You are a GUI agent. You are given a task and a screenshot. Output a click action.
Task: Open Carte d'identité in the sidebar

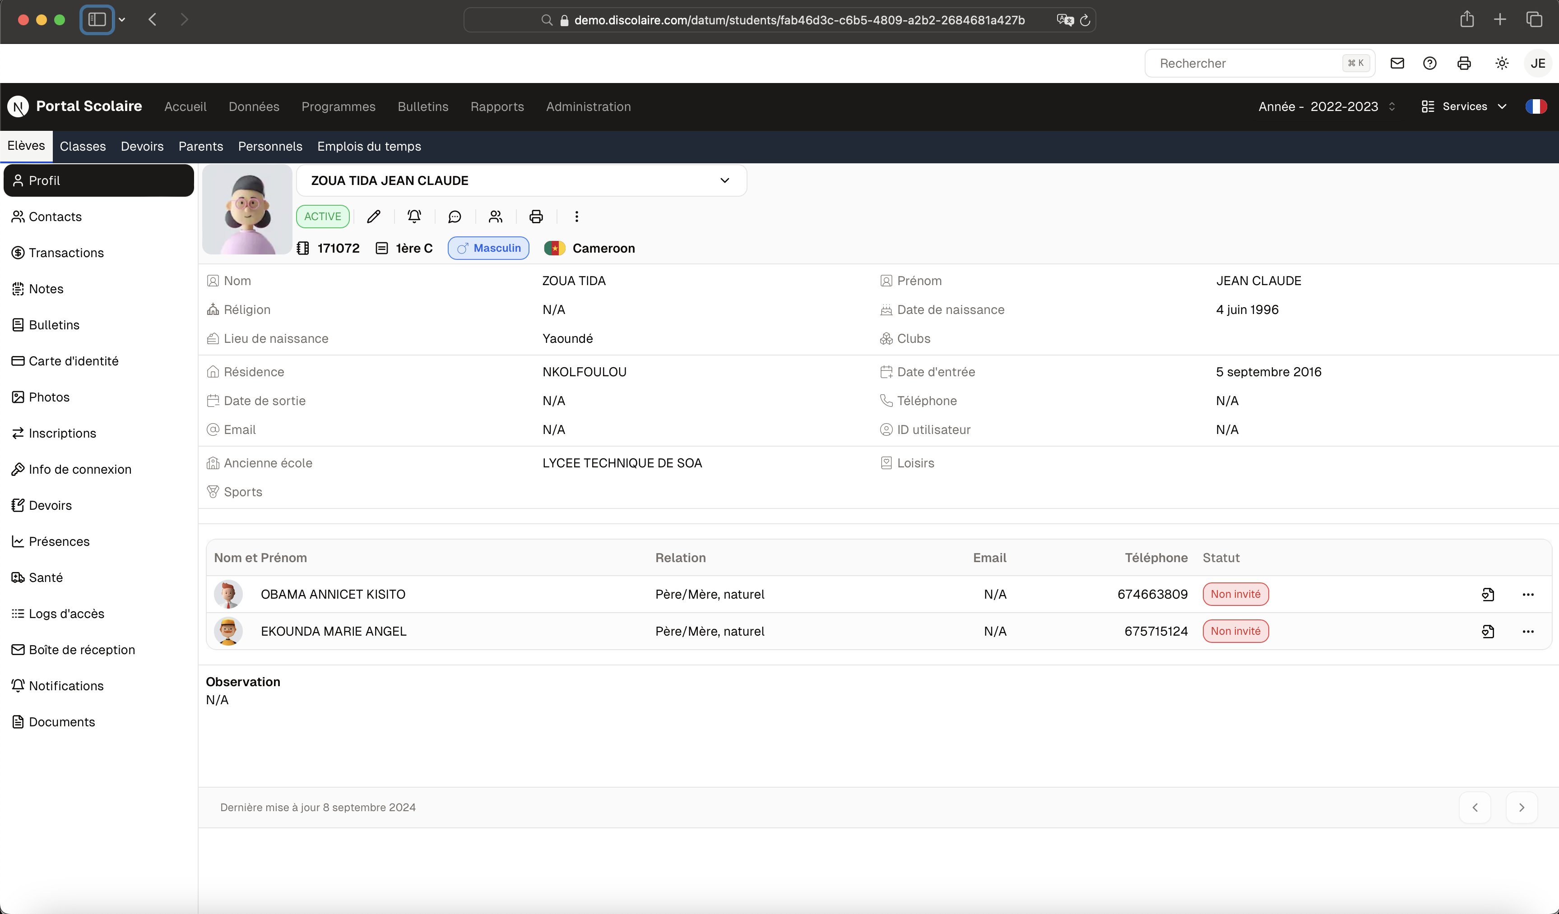(99, 361)
